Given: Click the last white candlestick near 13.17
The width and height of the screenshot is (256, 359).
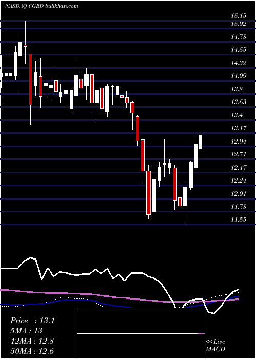Looking at the screenshot, I should click(201, 142).
